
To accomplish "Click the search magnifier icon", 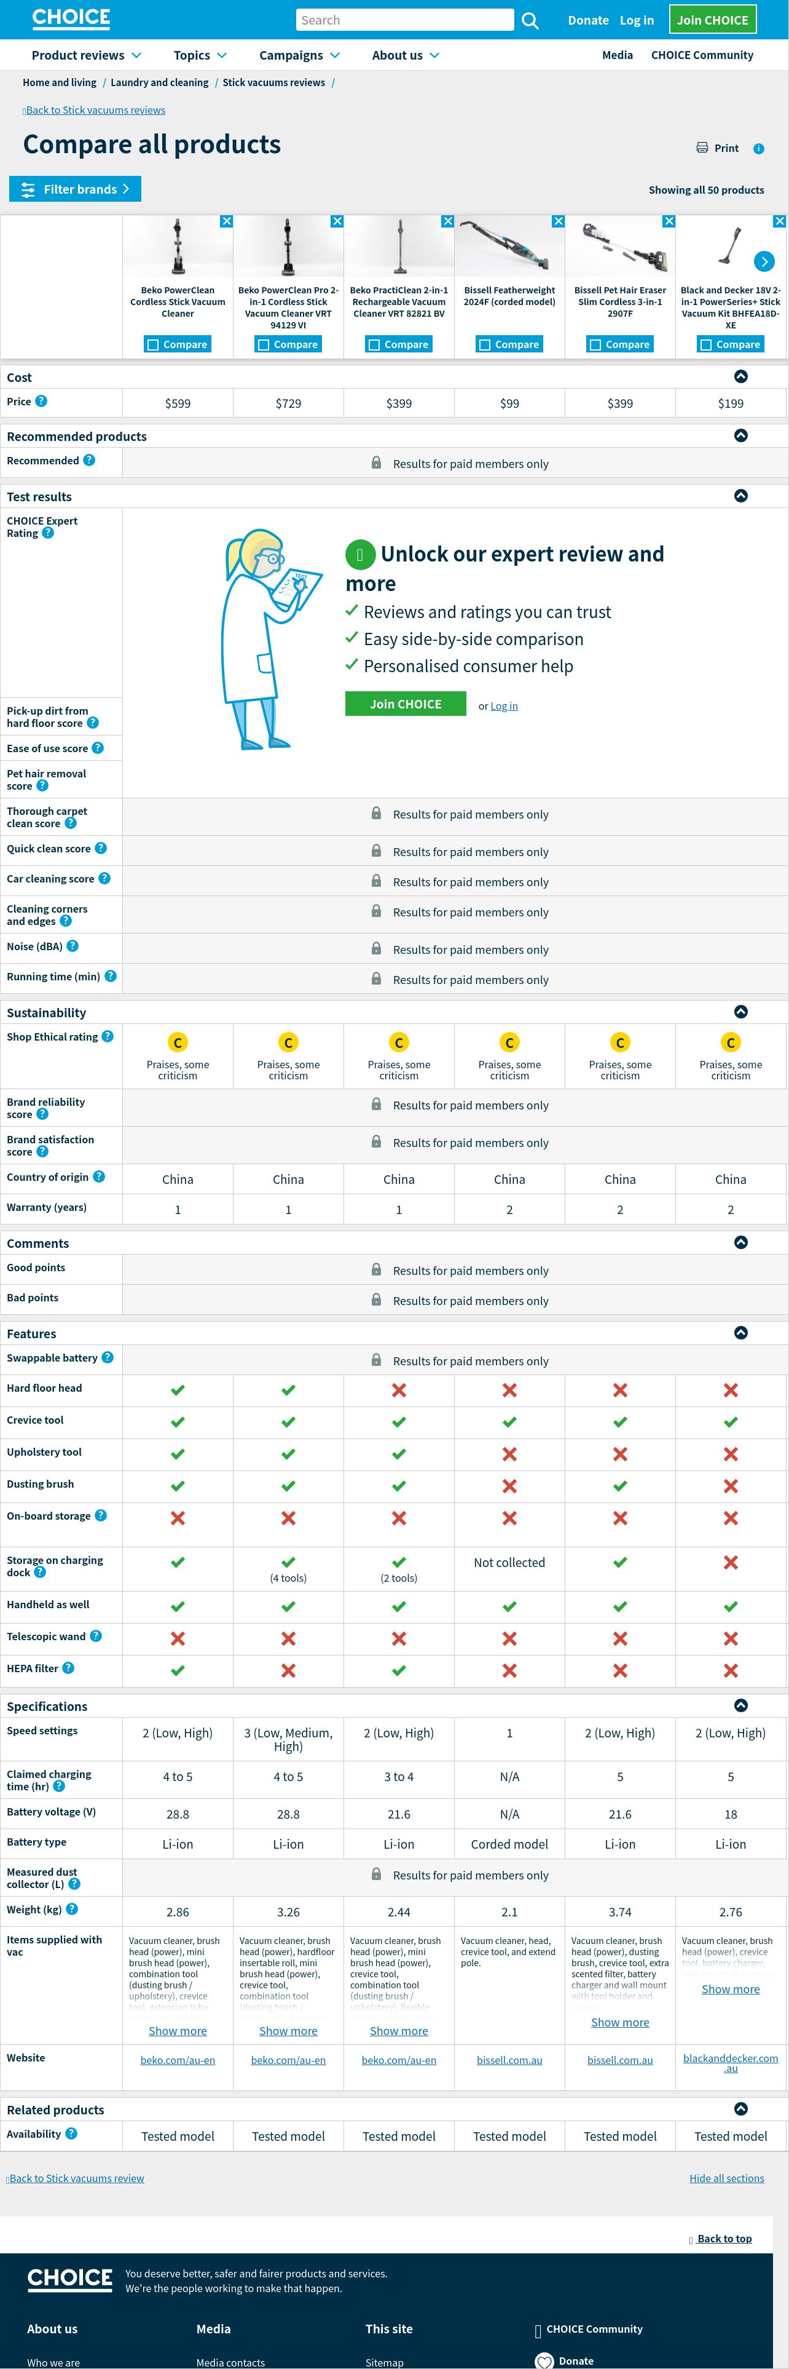I will (530, 20).
